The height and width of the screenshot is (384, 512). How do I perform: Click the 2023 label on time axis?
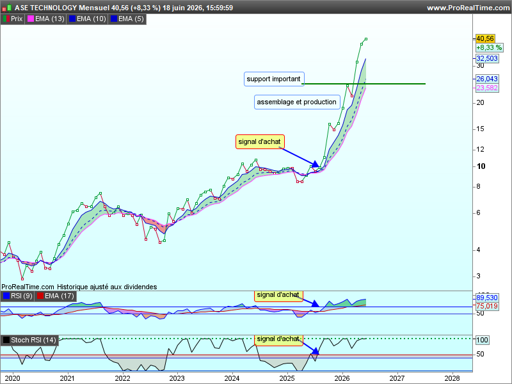[x=177, y=378]
